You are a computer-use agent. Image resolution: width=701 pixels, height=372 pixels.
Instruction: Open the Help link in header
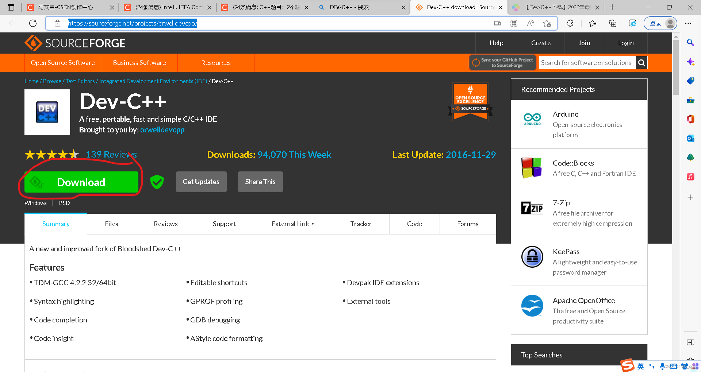pyautogui.click(x=497, y=43)
